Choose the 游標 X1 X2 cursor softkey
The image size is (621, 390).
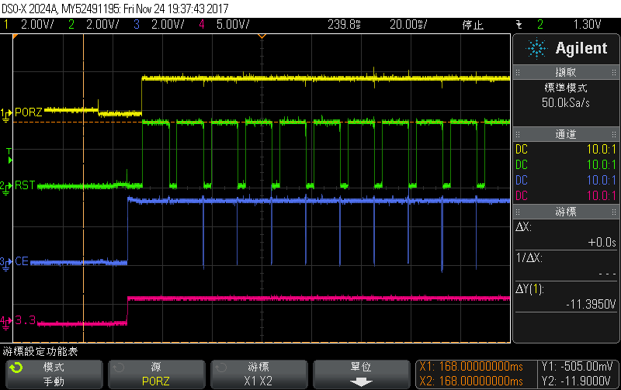pyautogui.click(x=258, y=374)
